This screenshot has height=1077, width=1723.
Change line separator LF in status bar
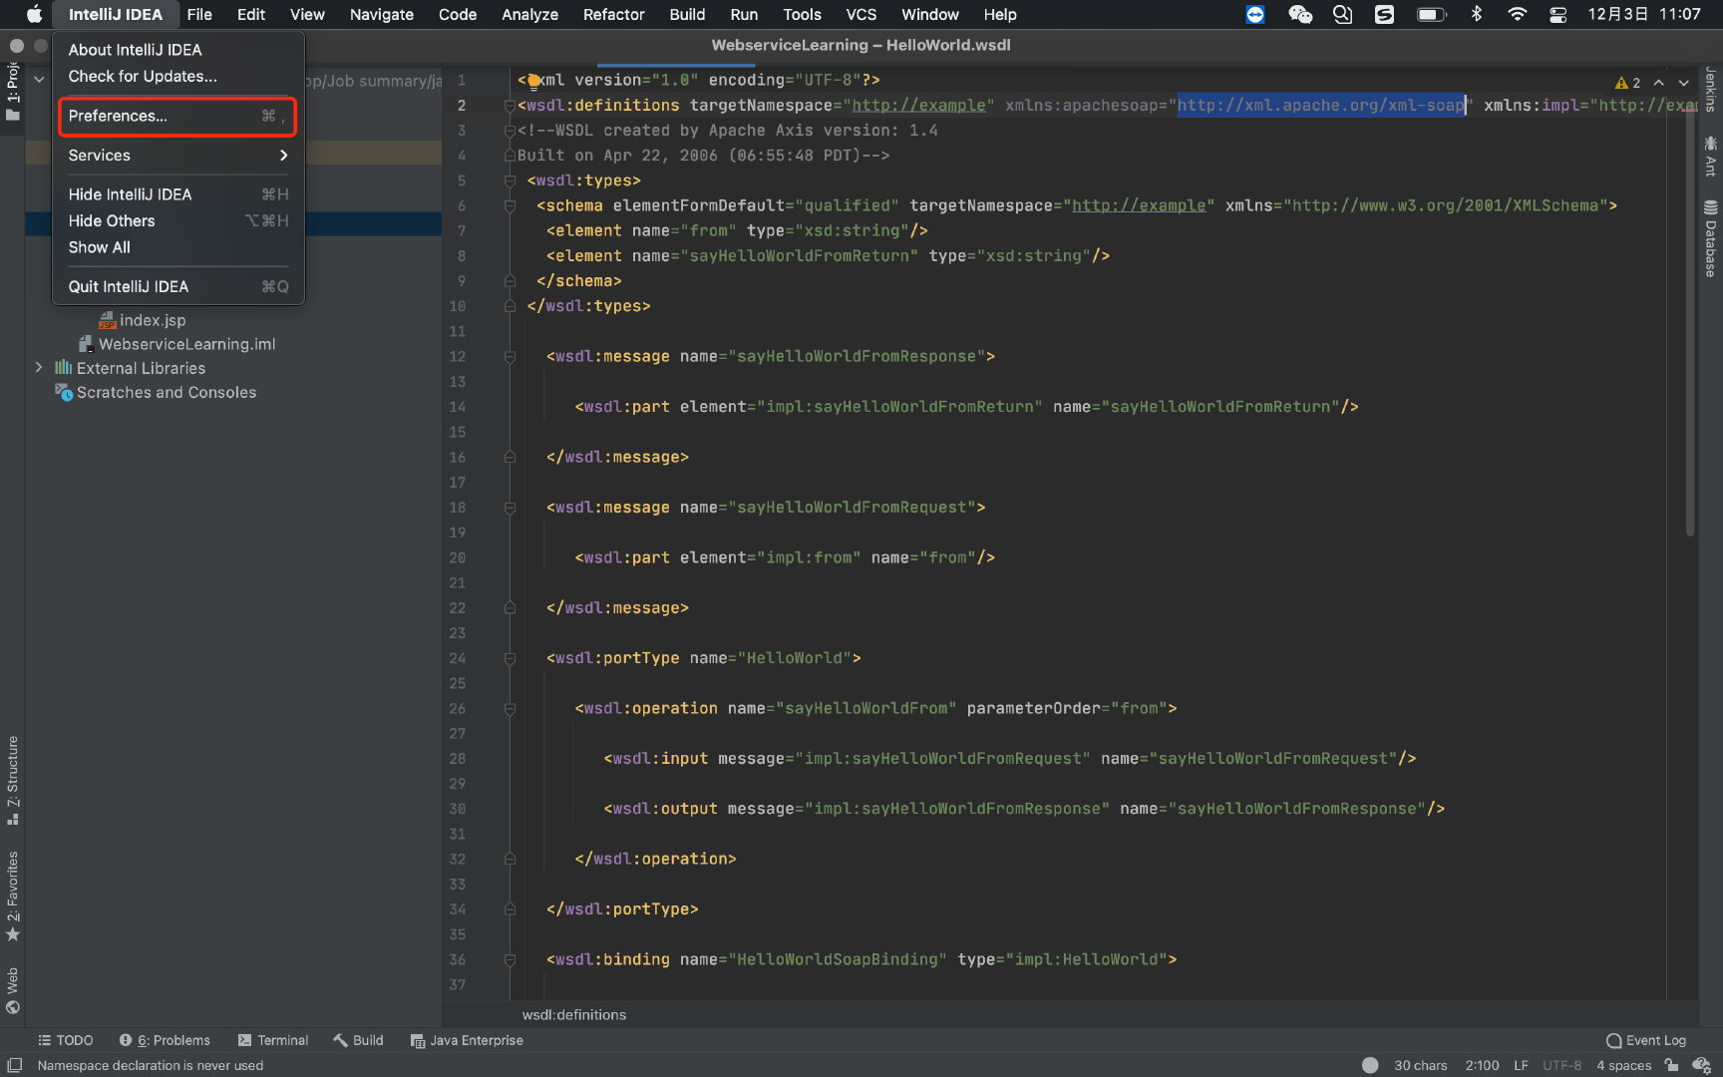tap(1521, 1065)
